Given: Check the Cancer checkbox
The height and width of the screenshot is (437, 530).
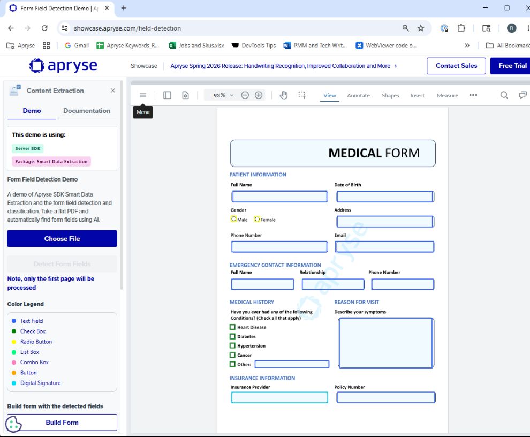Looking at the screenshot, I should pyautogui.click(x=232, y=355).
